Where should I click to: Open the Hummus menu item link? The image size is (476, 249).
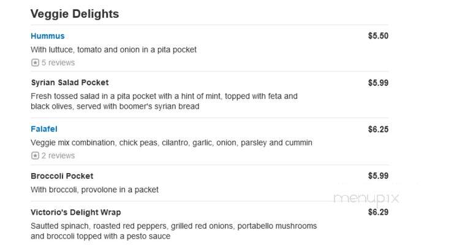[48, 36]
